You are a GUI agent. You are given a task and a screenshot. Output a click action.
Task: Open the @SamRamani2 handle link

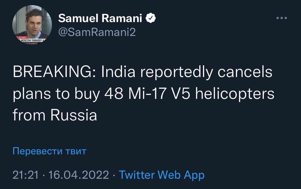point(97,32)
